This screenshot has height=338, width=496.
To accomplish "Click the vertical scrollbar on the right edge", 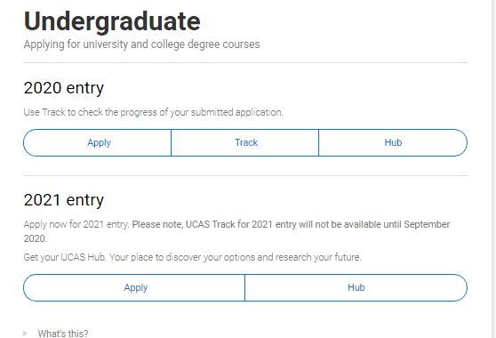I will (493, 169).
